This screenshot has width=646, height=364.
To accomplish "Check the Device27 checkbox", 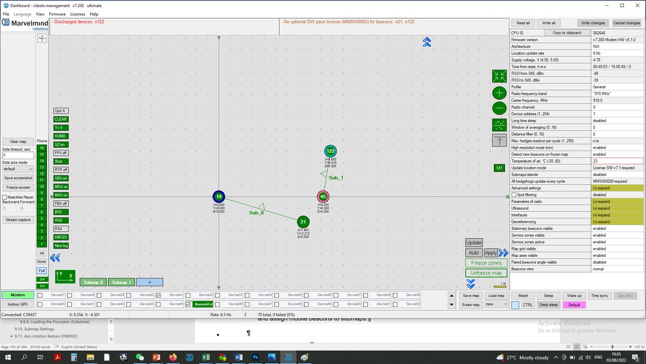I will (x=40, y=295).
